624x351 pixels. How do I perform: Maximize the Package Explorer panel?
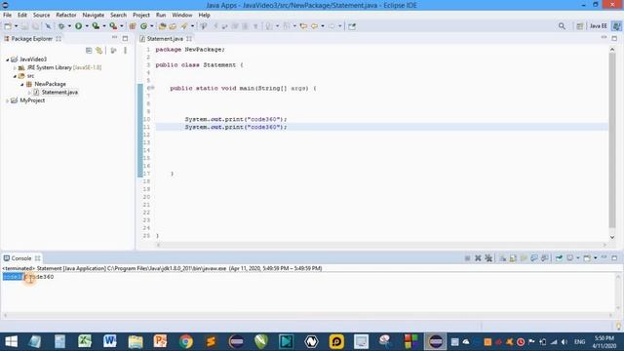125,38
